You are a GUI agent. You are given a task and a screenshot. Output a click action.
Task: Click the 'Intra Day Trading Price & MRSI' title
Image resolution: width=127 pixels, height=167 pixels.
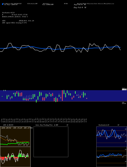click(52, 125)
